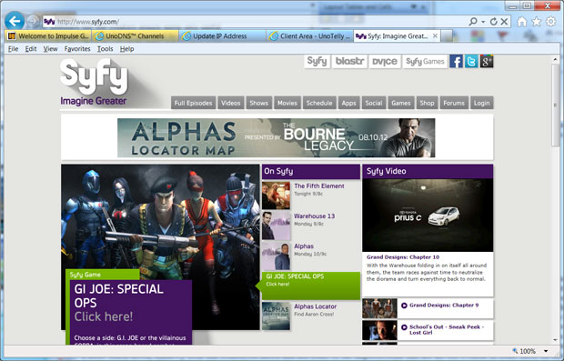The width and height of the screenshot is (564, 361).
Task: Open The Fifth Element link
Action: [x=319, y=186]
